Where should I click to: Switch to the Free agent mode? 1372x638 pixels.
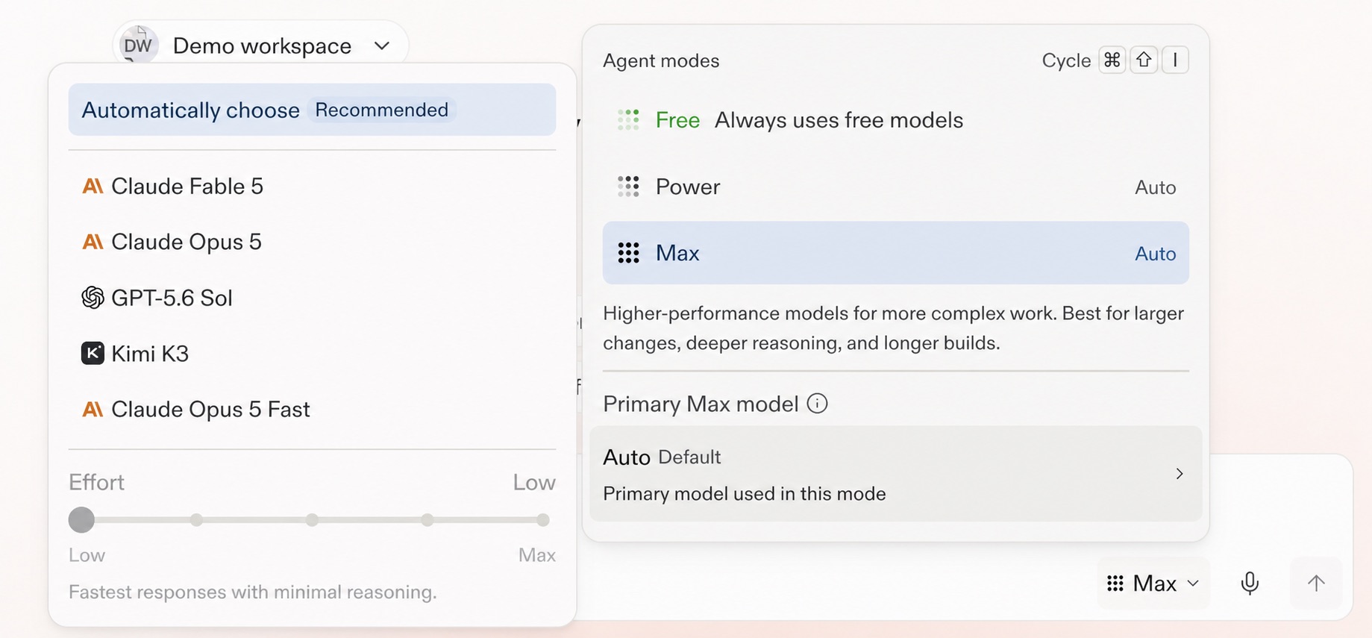pos(895,120)
